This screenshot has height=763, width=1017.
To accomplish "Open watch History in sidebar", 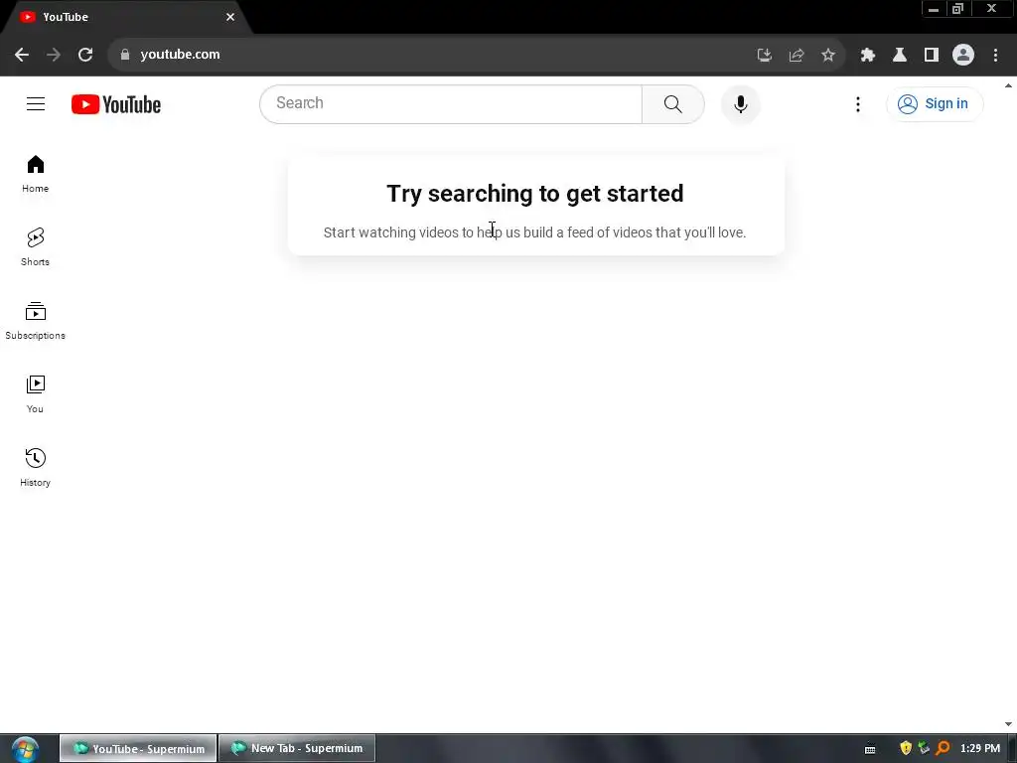I will pos(35,467).
